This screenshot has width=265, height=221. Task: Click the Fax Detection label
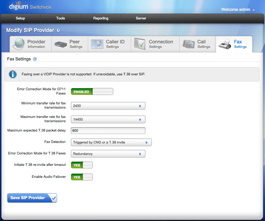(x=55, y=142)
